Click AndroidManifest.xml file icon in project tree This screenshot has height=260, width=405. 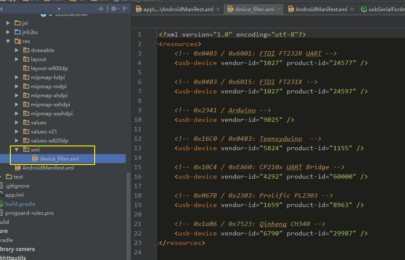point(18,168)
